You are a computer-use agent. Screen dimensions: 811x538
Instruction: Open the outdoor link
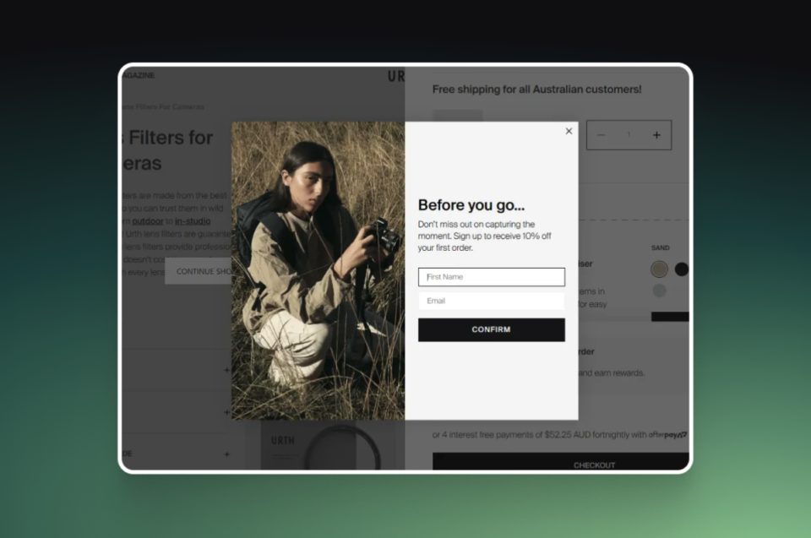click(x=147, y=221)
